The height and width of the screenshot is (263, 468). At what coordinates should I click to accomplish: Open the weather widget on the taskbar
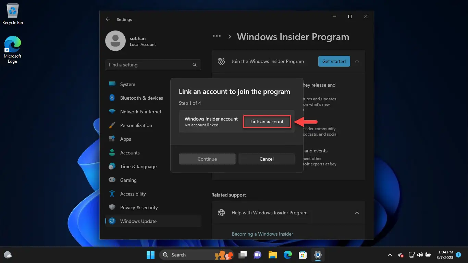coord(8,255)
